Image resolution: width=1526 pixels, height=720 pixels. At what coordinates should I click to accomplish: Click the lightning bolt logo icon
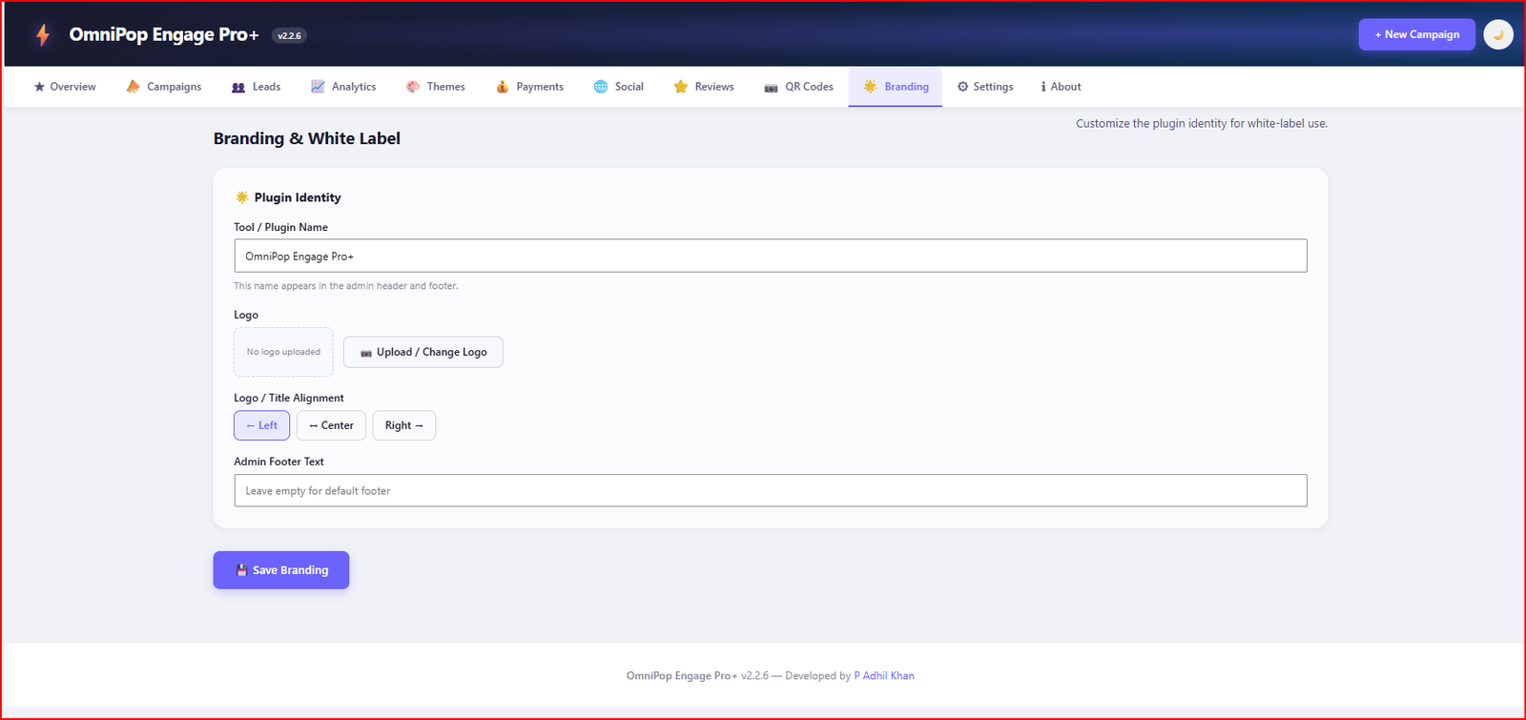(x=43, y=35)
